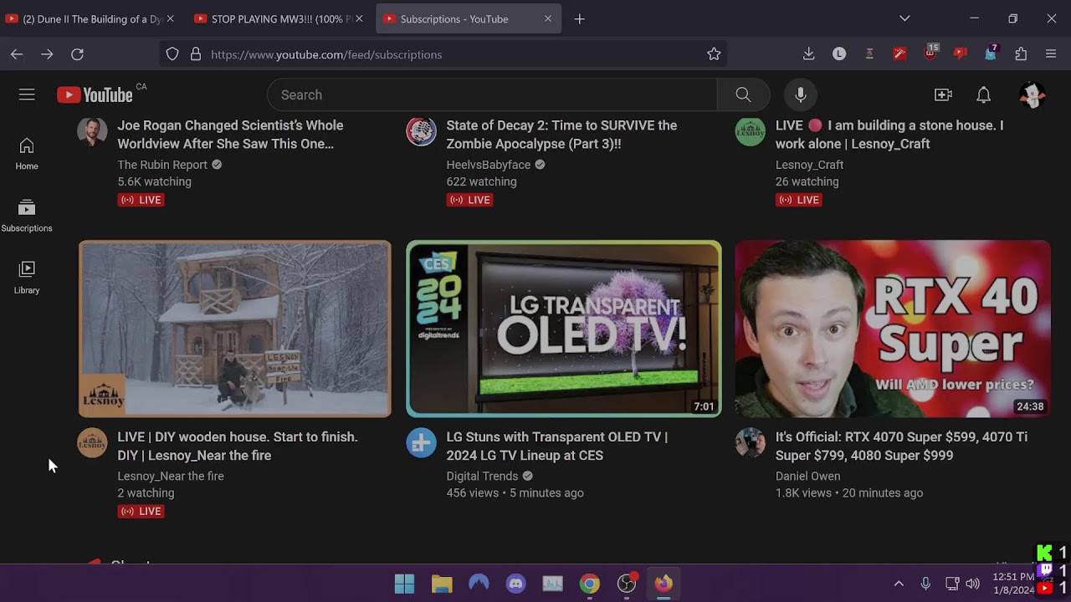
Task: Open YouTube notifications bell
Action: pos(984,94)
